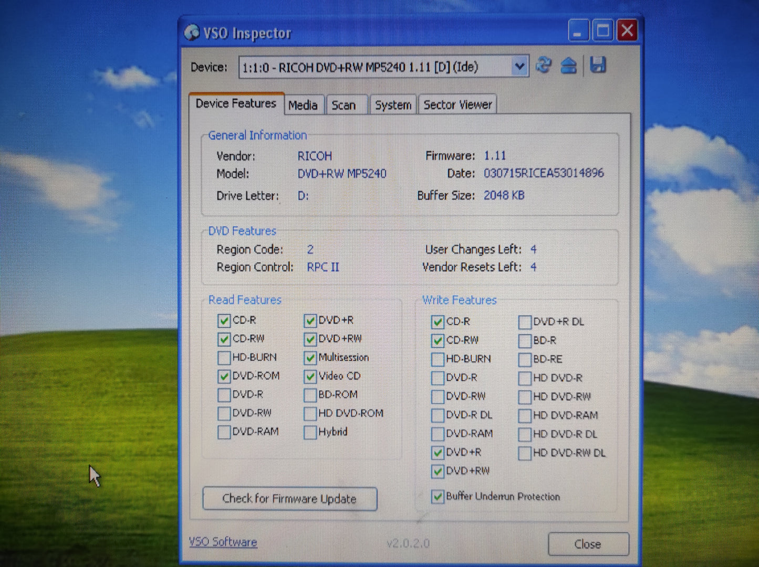This screenshot has width=759, height=567.
Task: Toggle the Video CD checkbox
Action: tap(310, 377)
